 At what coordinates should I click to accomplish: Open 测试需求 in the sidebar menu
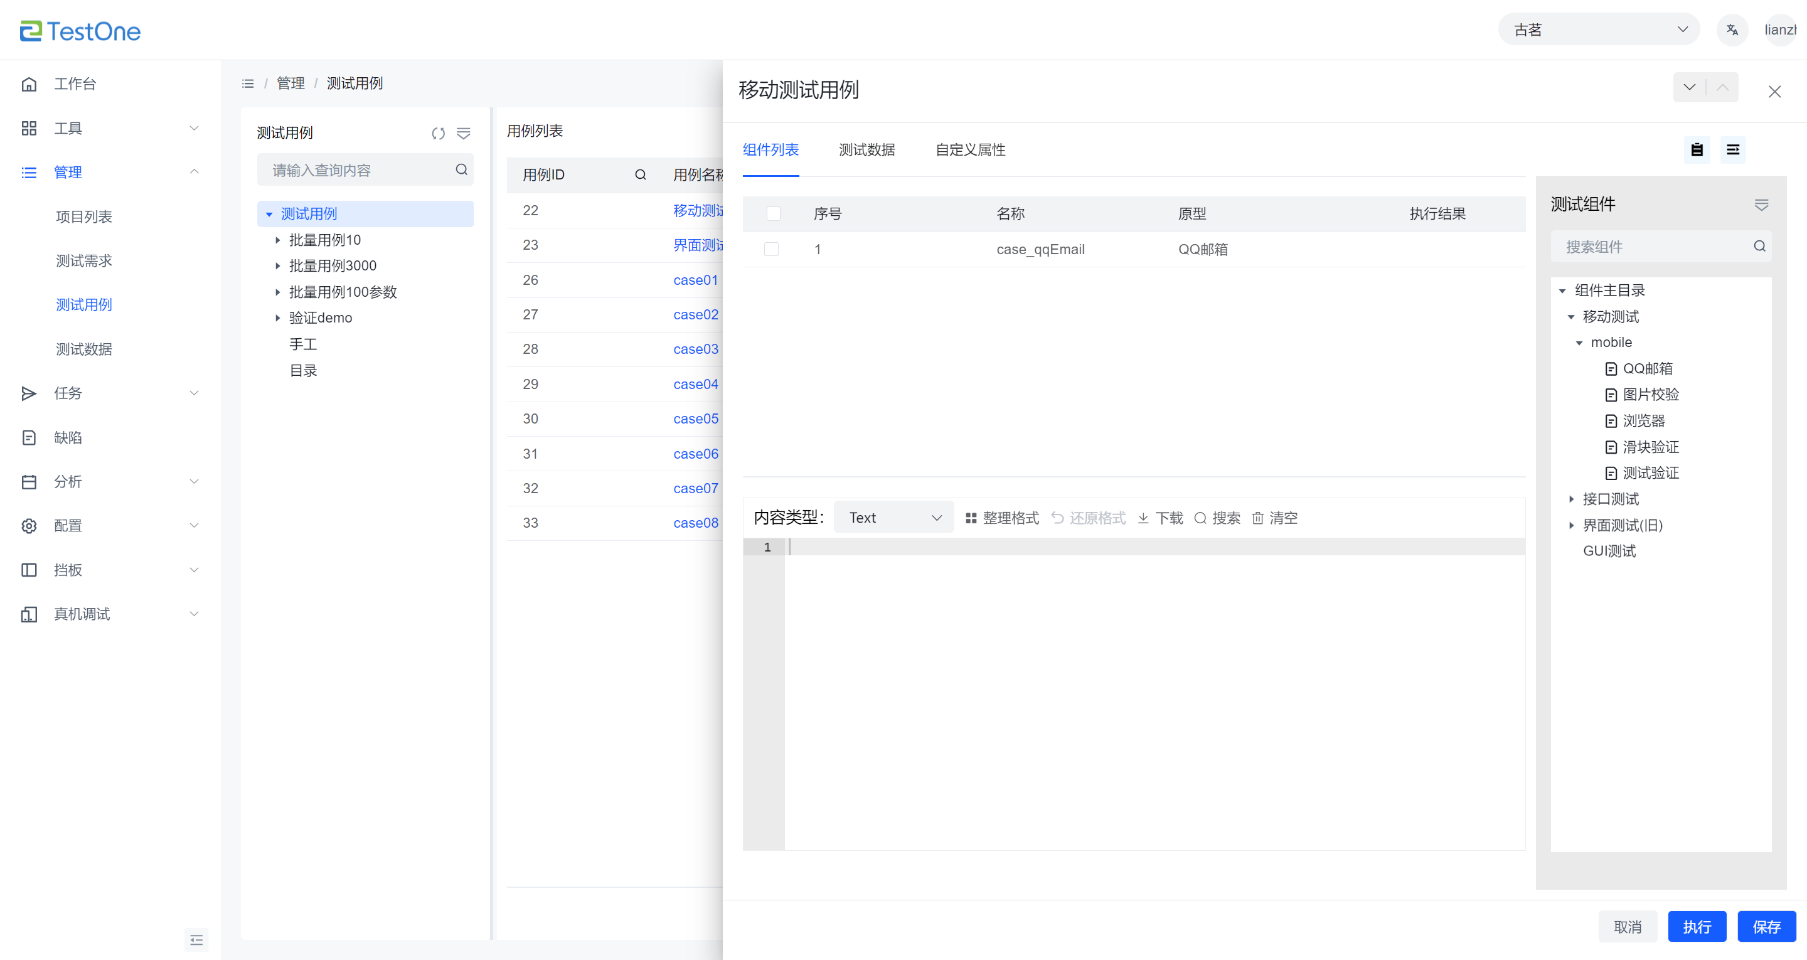pyautogui.click(x=84, y=261)
